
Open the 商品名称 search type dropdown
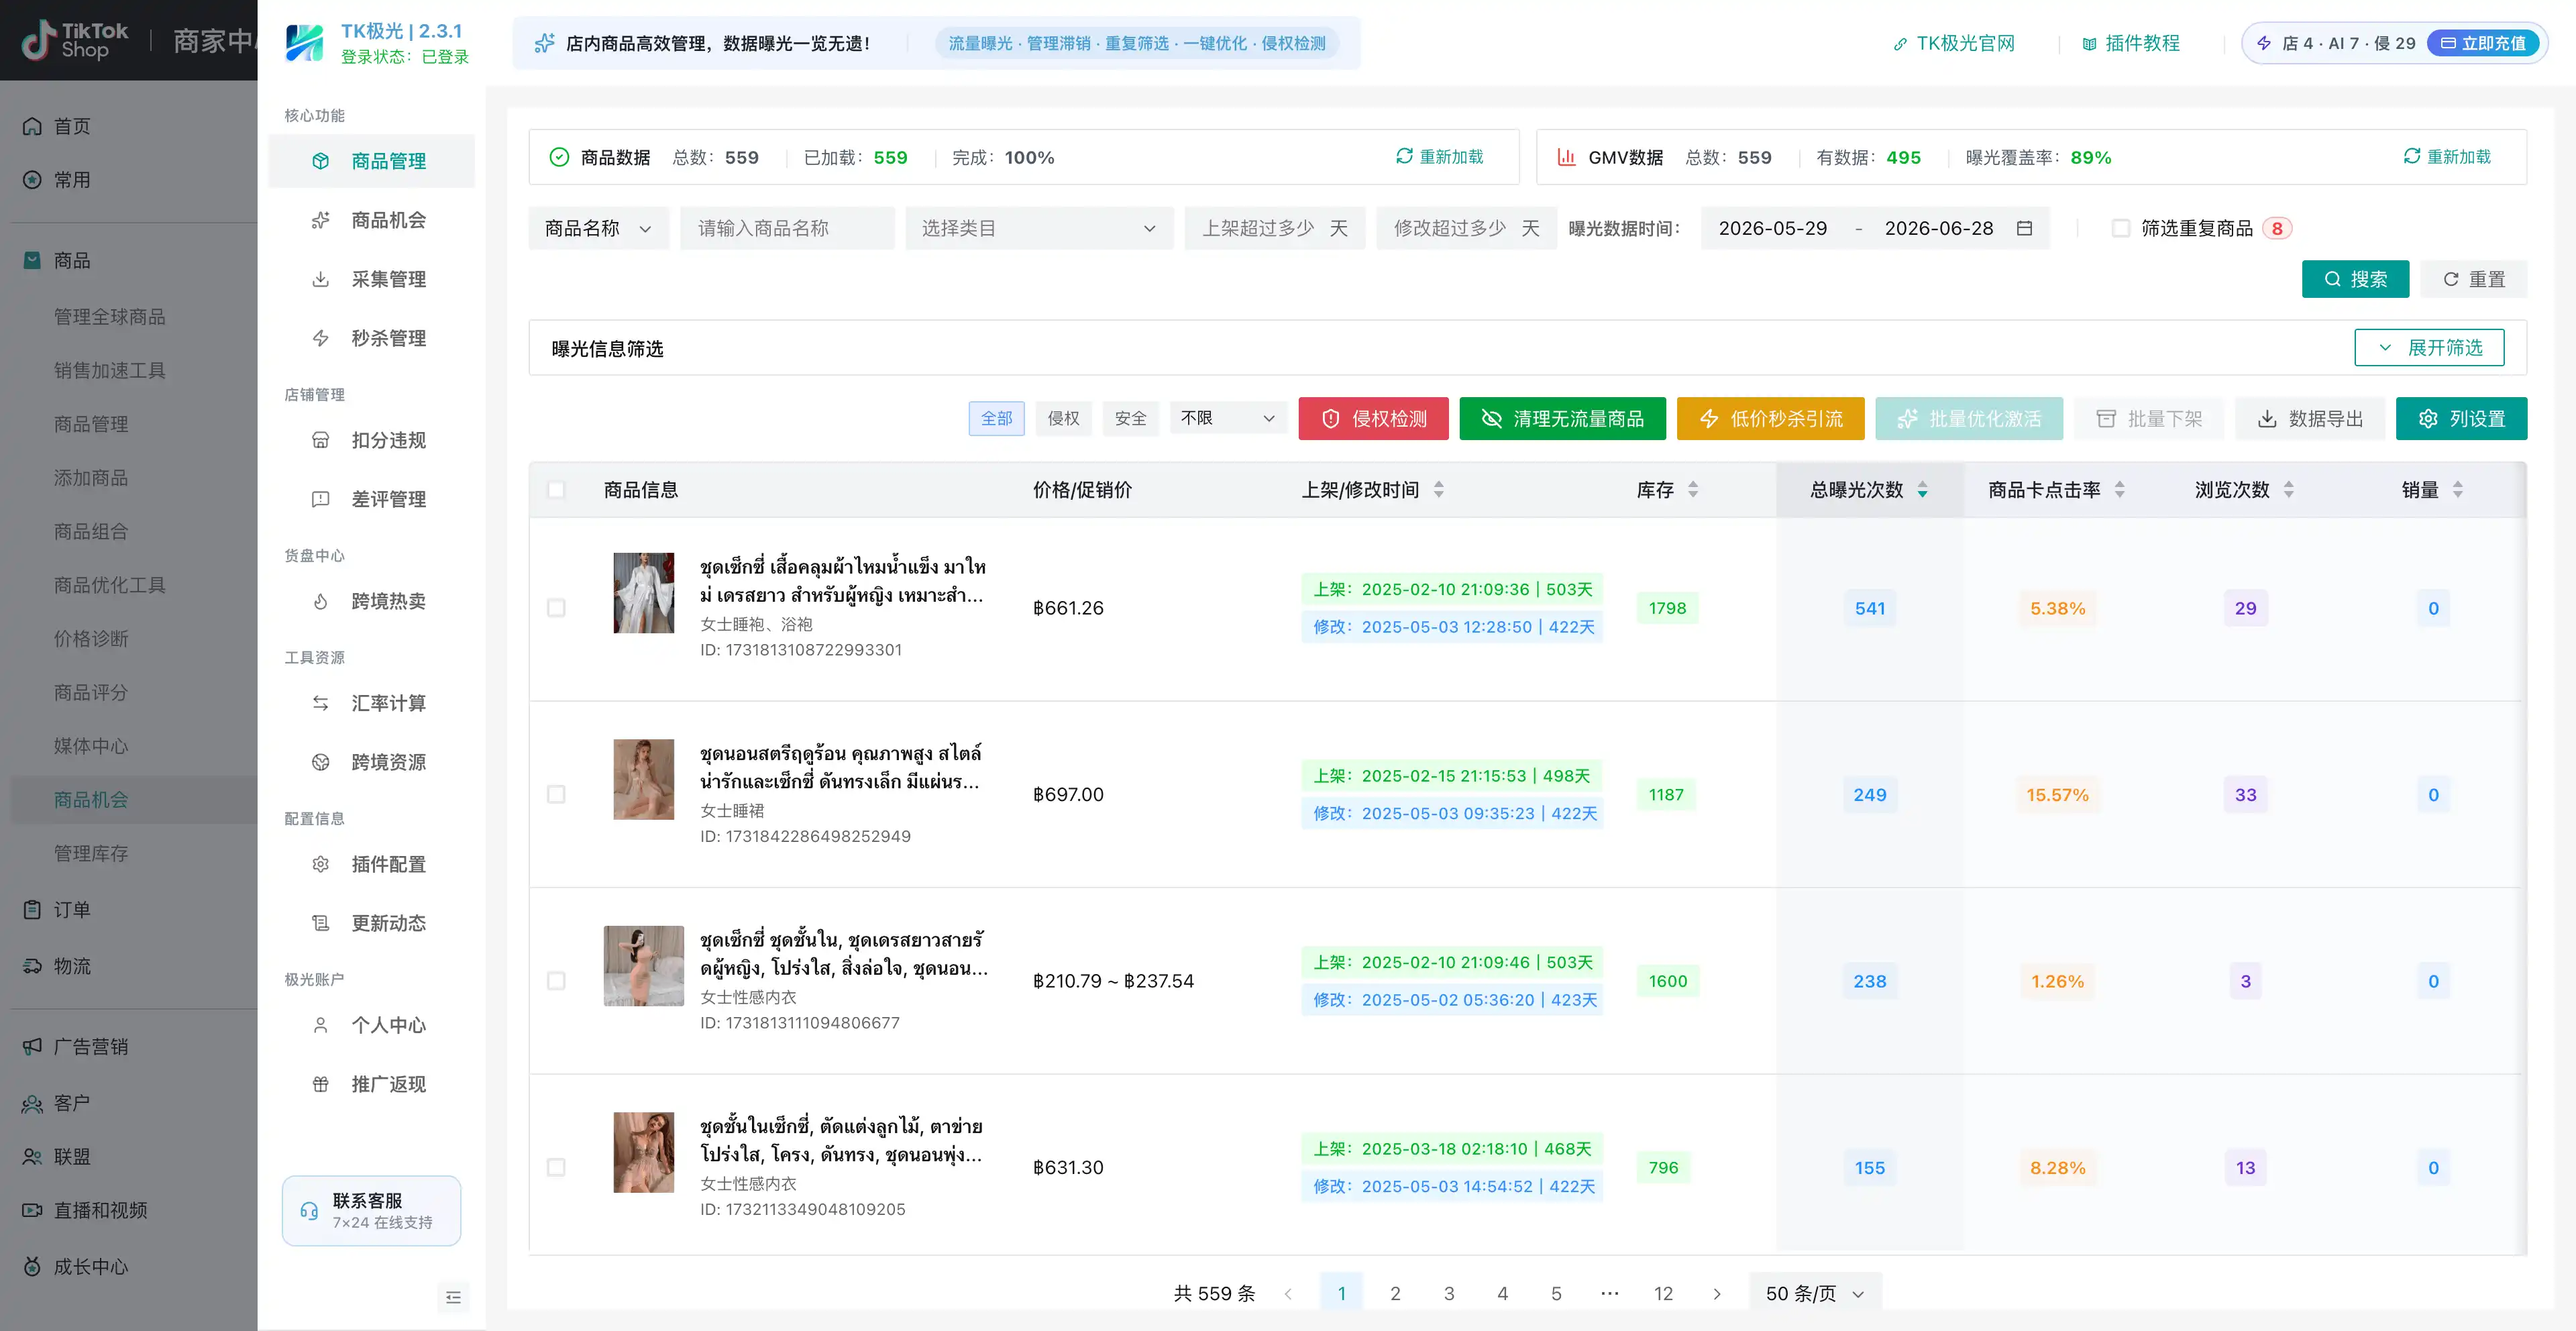pos(598,228)
